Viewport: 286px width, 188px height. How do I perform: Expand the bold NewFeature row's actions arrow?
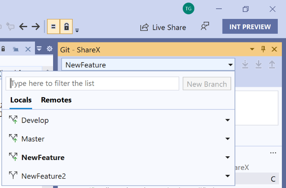coord(228,158)
